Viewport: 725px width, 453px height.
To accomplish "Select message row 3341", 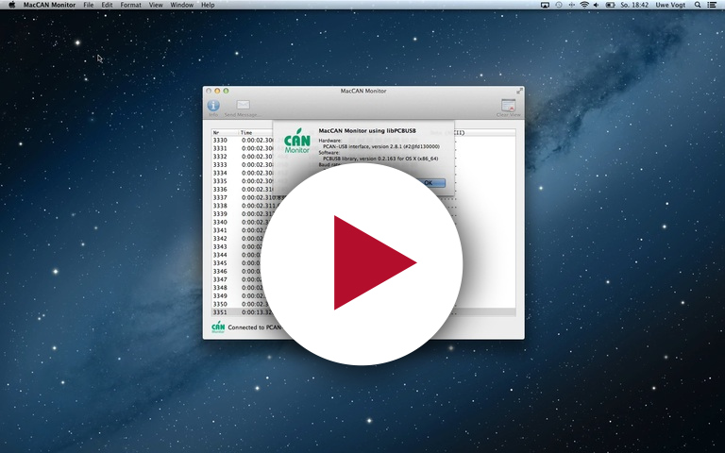I will [x=363, y=230].
